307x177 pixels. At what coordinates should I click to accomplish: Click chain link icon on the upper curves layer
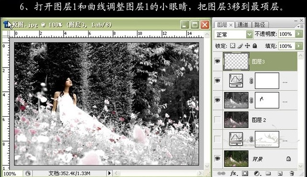click(251, 80)
